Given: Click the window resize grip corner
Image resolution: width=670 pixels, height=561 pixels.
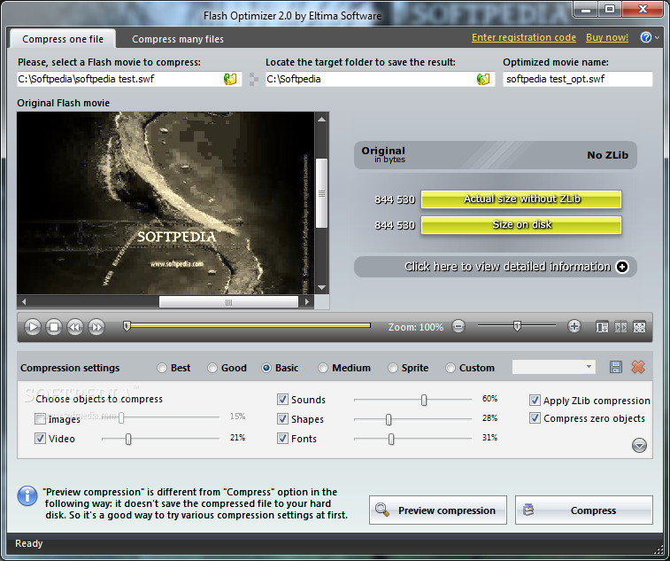Looking at the screenshot, I should (x=658, y=550).
